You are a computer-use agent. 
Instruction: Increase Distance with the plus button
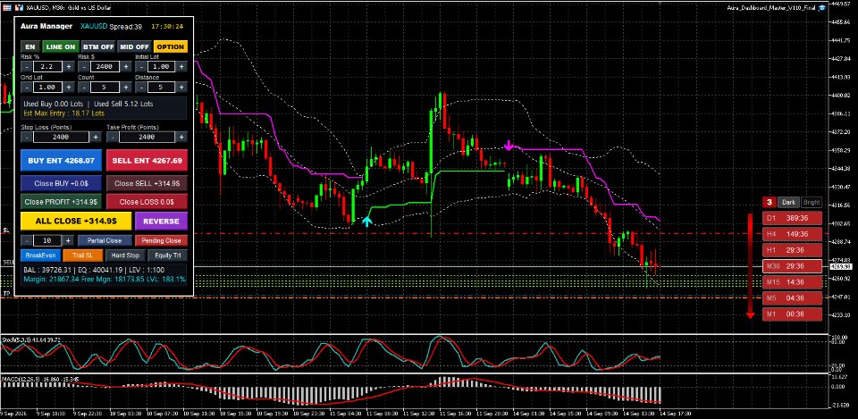(181, 87)
